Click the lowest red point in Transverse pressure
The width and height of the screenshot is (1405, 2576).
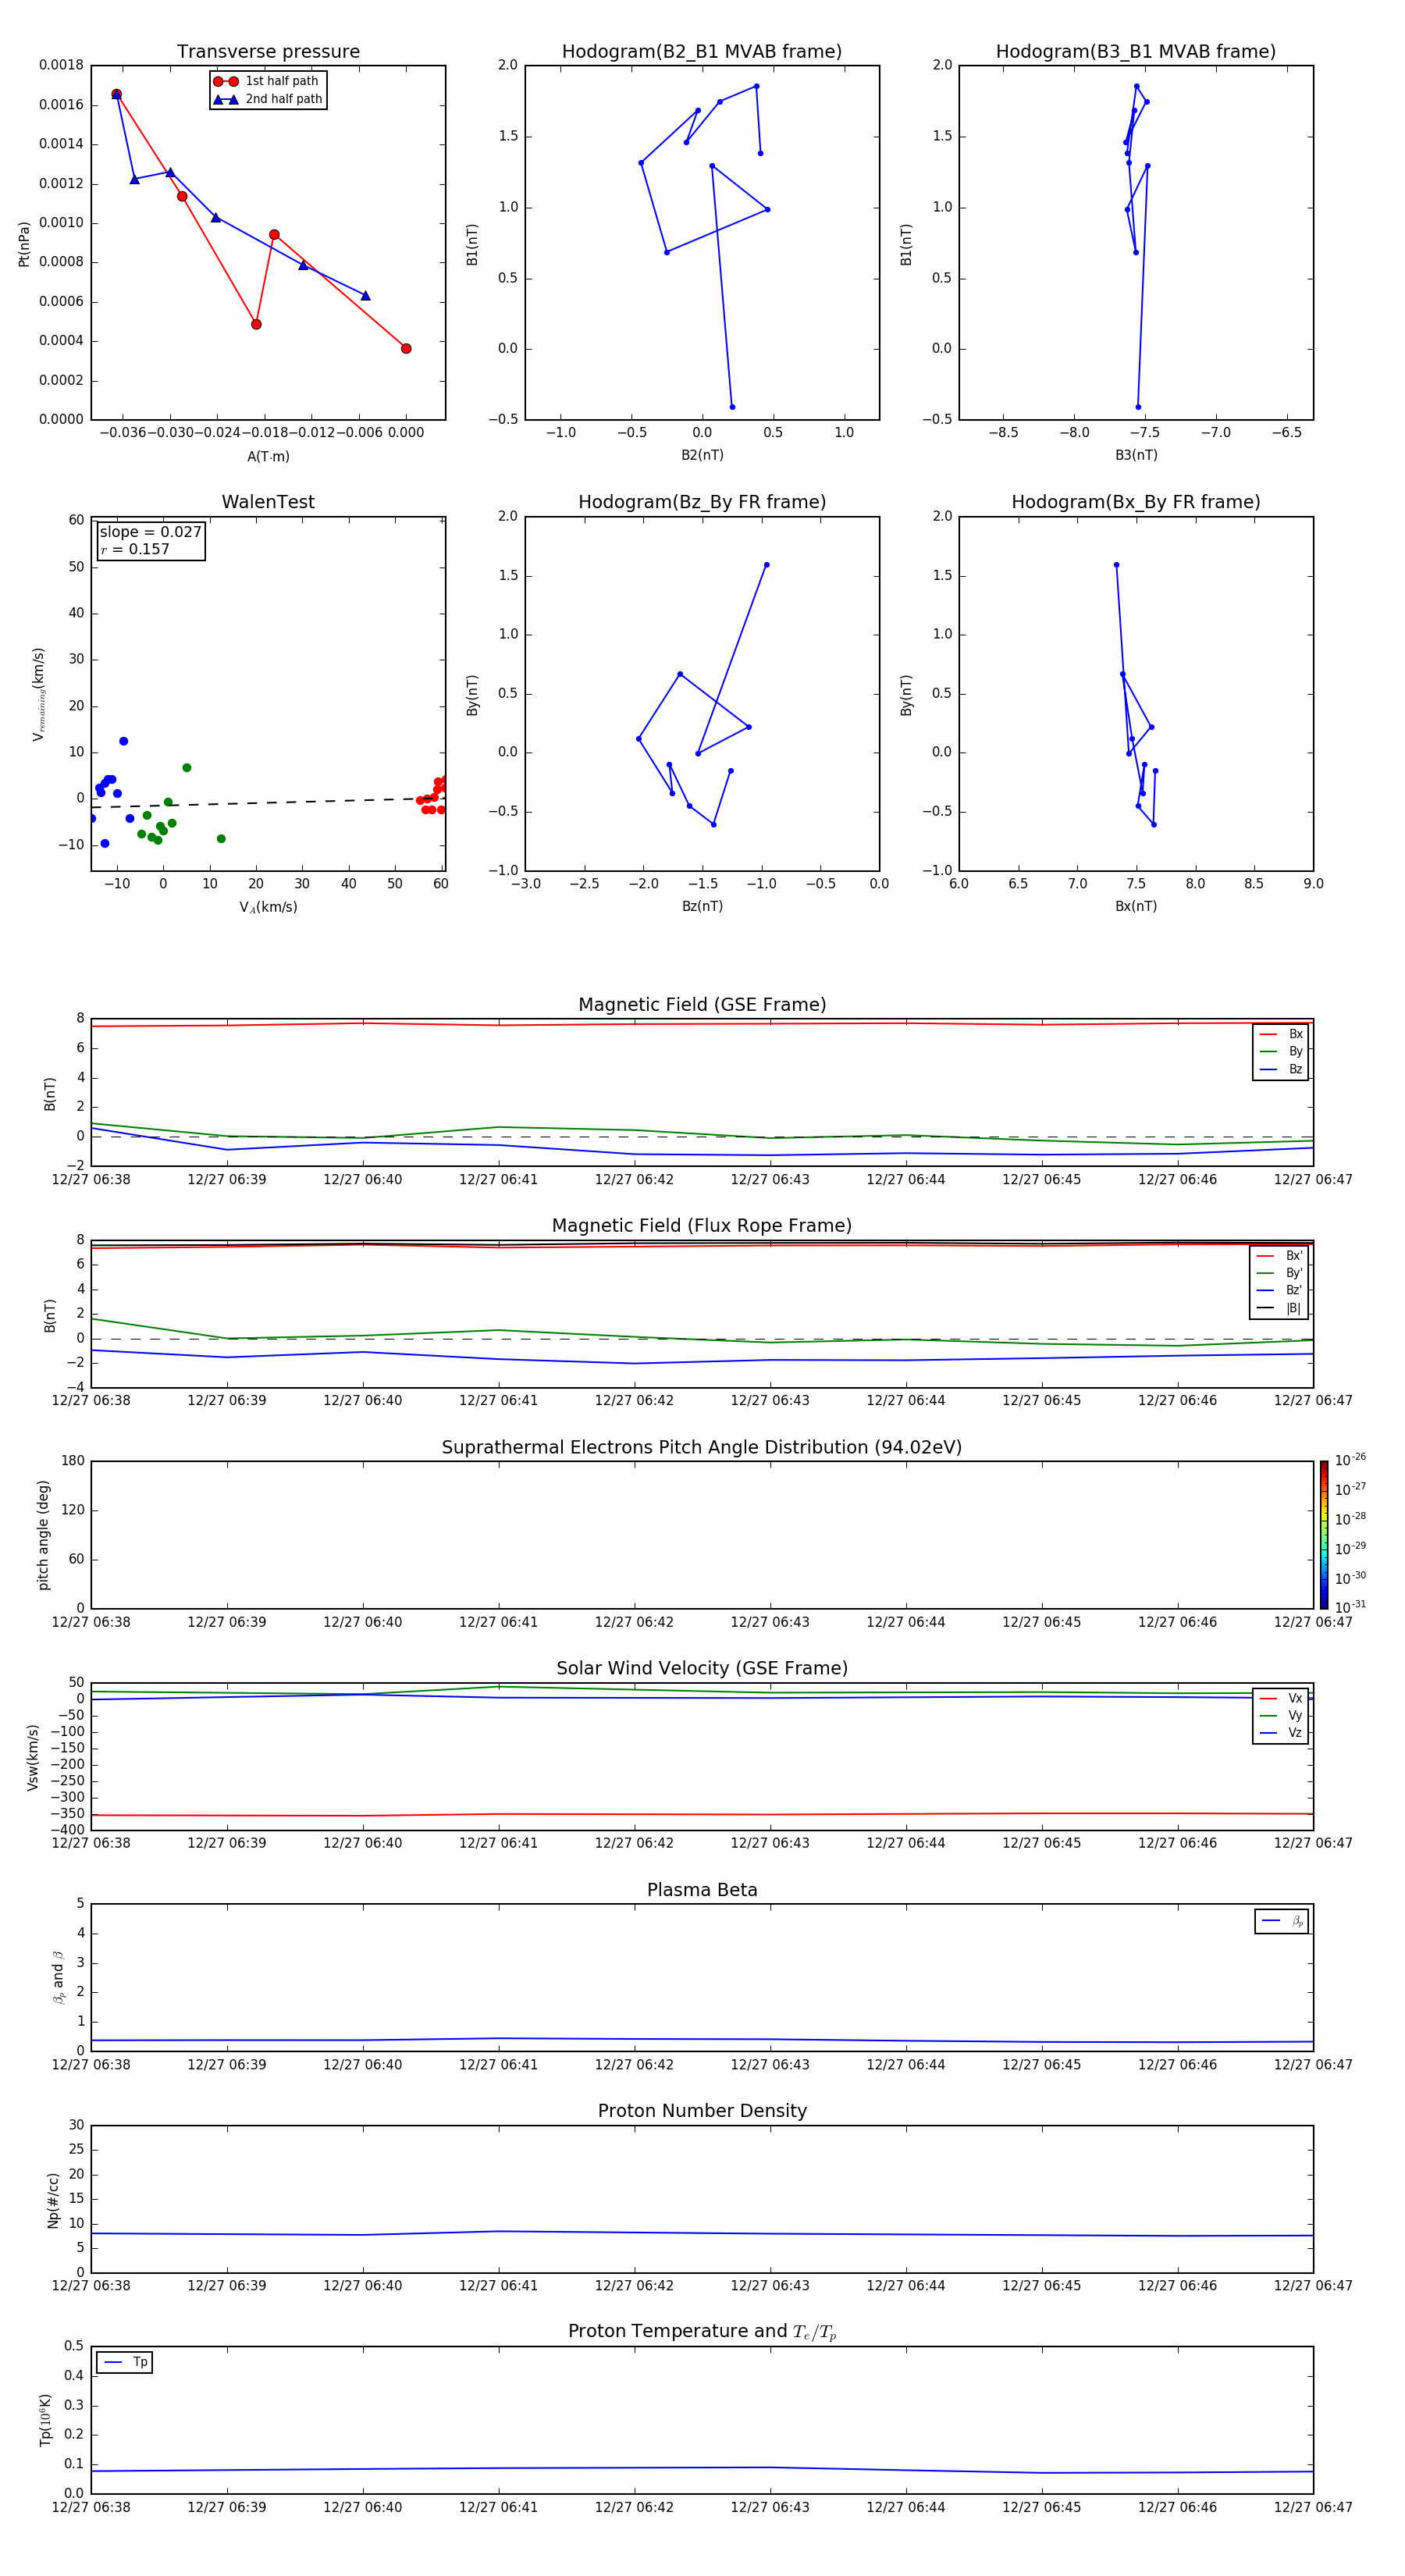406,348
